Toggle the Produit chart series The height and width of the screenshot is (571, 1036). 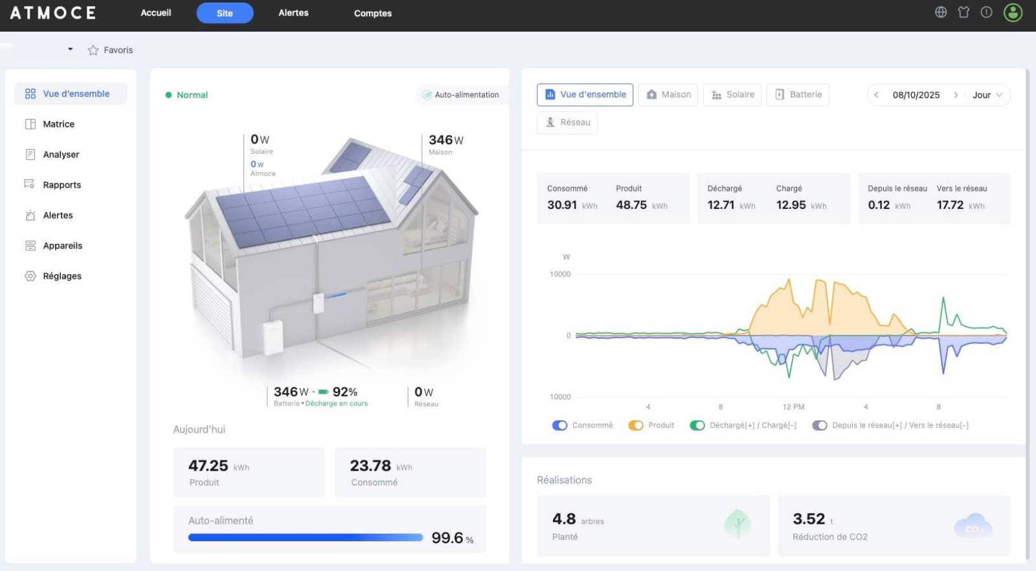pos(635,426)
